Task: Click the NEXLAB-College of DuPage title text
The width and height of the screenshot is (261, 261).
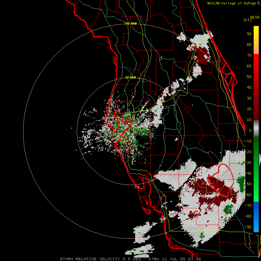Action: click(231, 3)
